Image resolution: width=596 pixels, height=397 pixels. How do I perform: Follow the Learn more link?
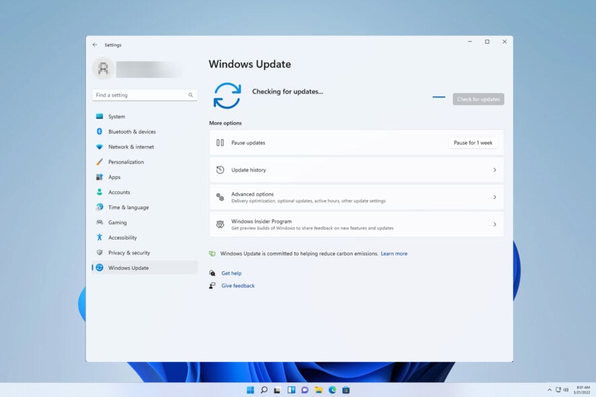394,254
